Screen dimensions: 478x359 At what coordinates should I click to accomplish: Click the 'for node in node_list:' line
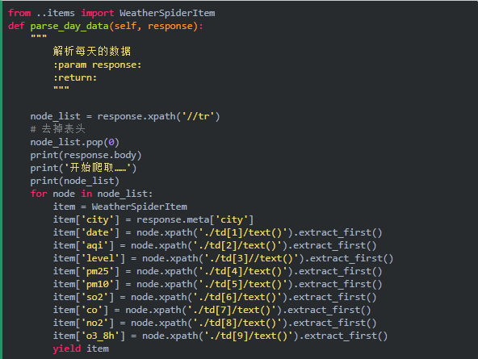pos(91,194)
